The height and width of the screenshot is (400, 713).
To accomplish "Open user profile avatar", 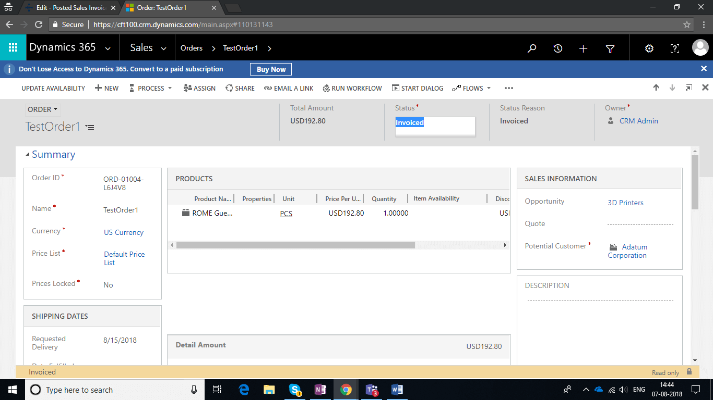I will click(700, 48).
